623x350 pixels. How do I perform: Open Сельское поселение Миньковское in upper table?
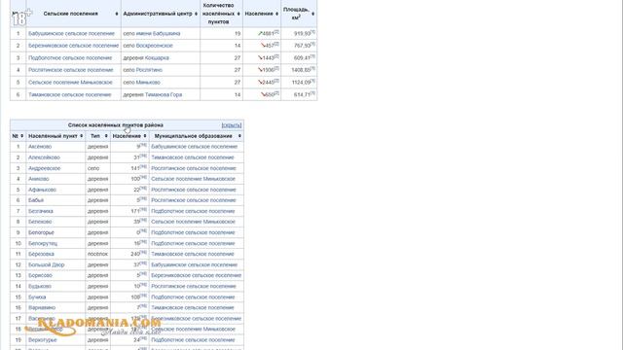coord(70,83)
